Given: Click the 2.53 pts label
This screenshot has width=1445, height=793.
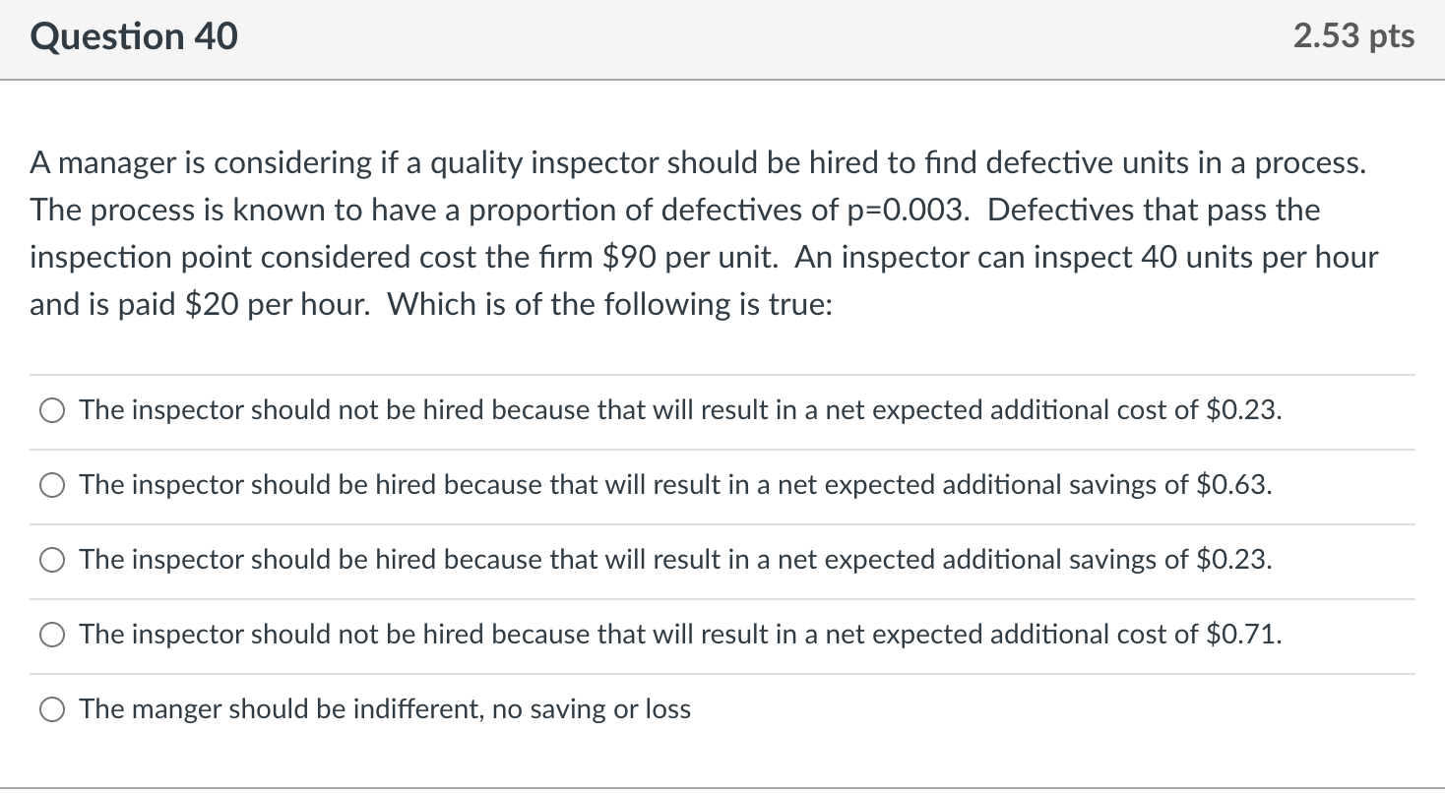Looking at the screenshot, I should pos(1353,35).
